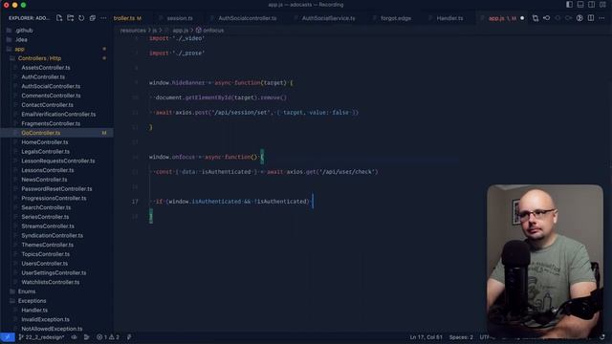The width and height of the screenshot is (612, 344).
Task: Open HomeController.ts from Explorer
Action: (x=45, y=142)
